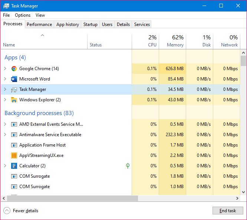This screenshot has height=220, width=247.
Task: Open the Startup tab
Action: pyautogui.click(x=90, y=24)
